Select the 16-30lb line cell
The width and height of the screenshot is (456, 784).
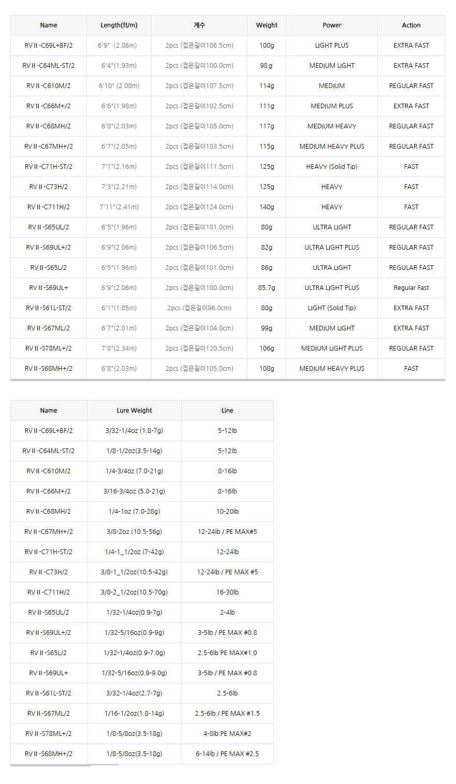227,592
